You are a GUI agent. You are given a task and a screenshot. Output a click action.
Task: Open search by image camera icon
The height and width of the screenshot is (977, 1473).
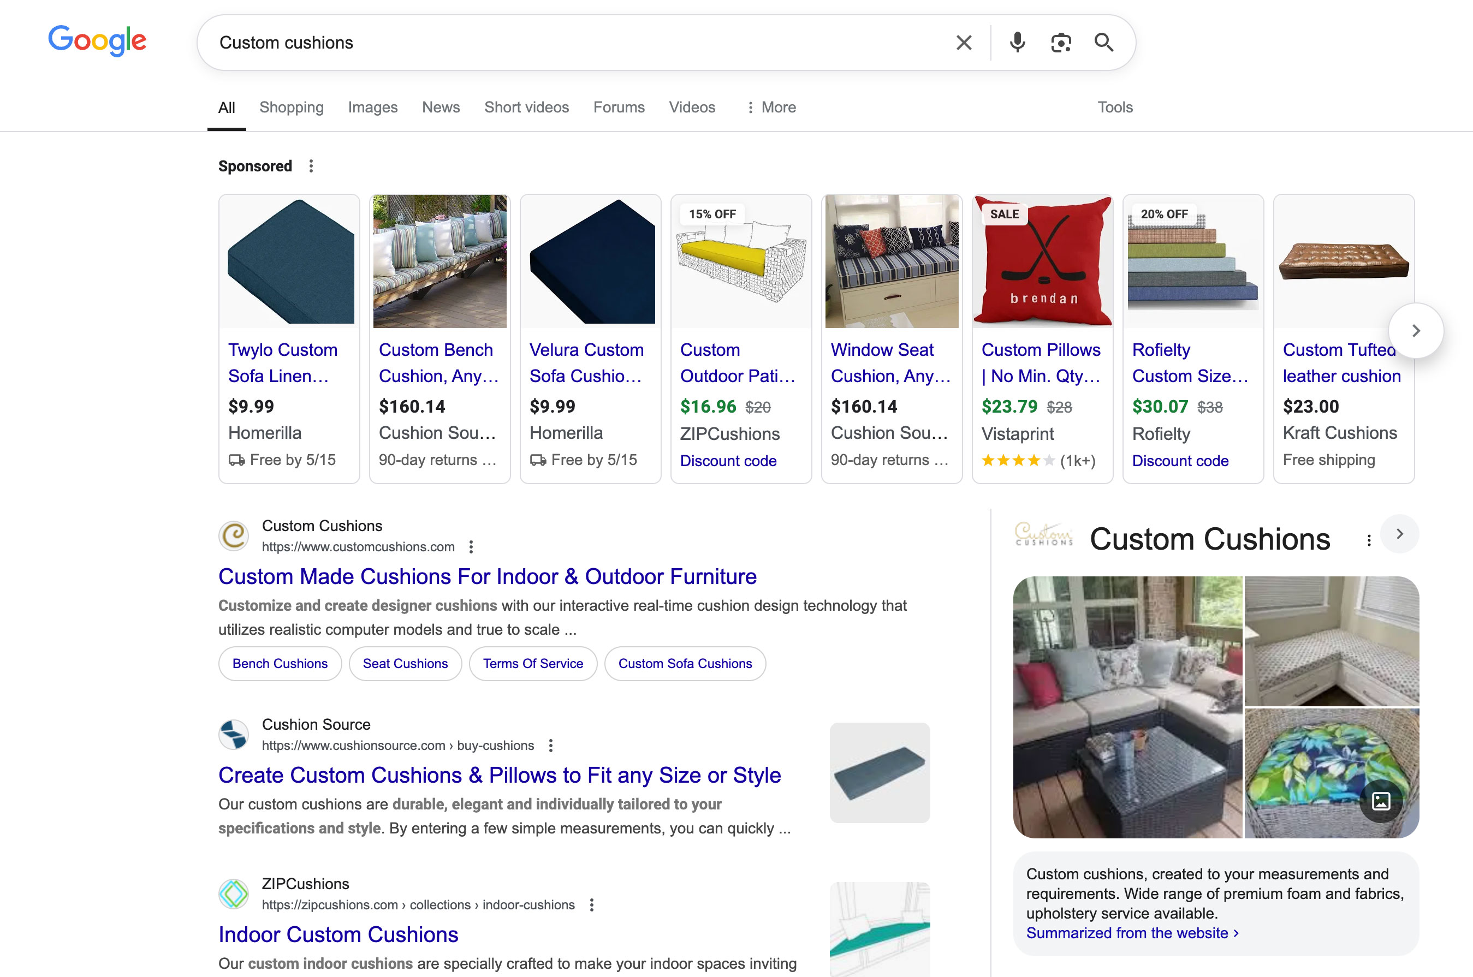[1060, 43]
